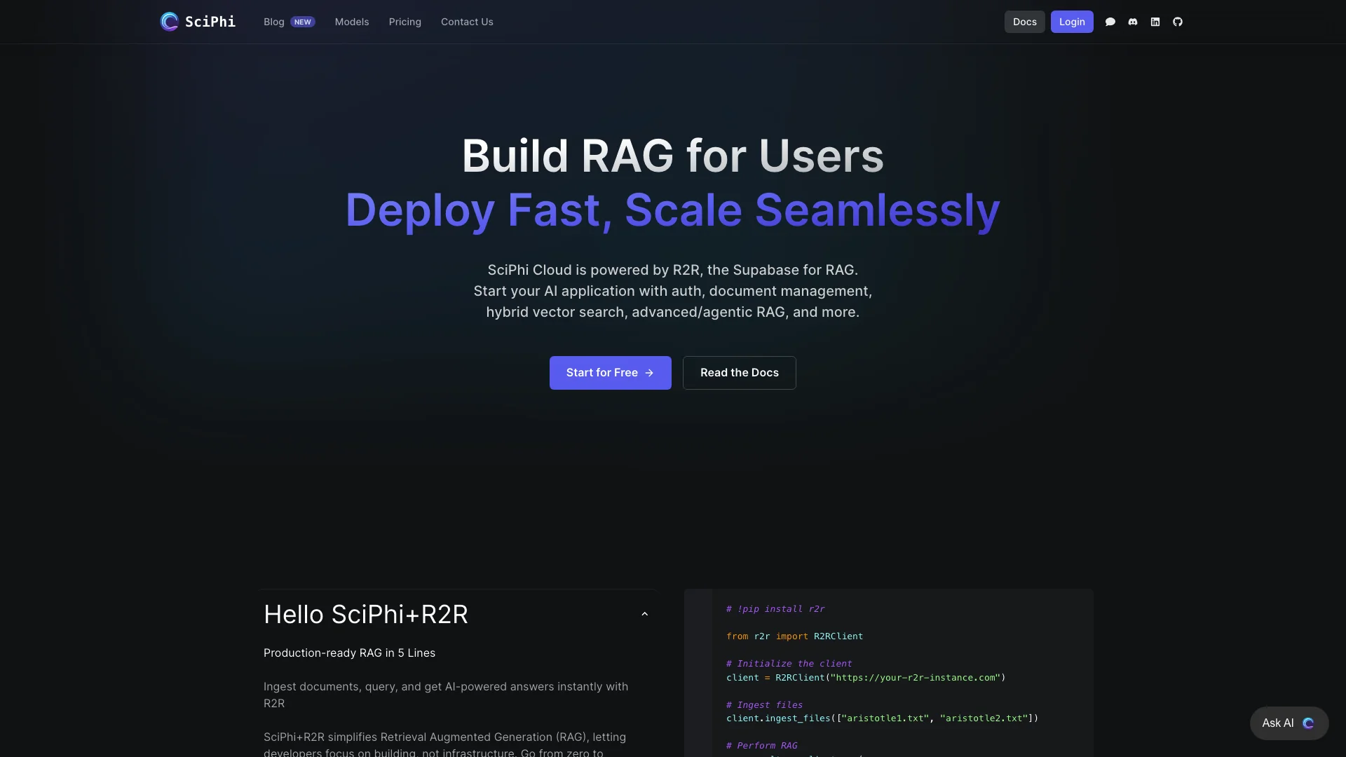Screen dimensions: 1346x757
Task: Click the SciPhi logo in the header
Action: point(198,22)
